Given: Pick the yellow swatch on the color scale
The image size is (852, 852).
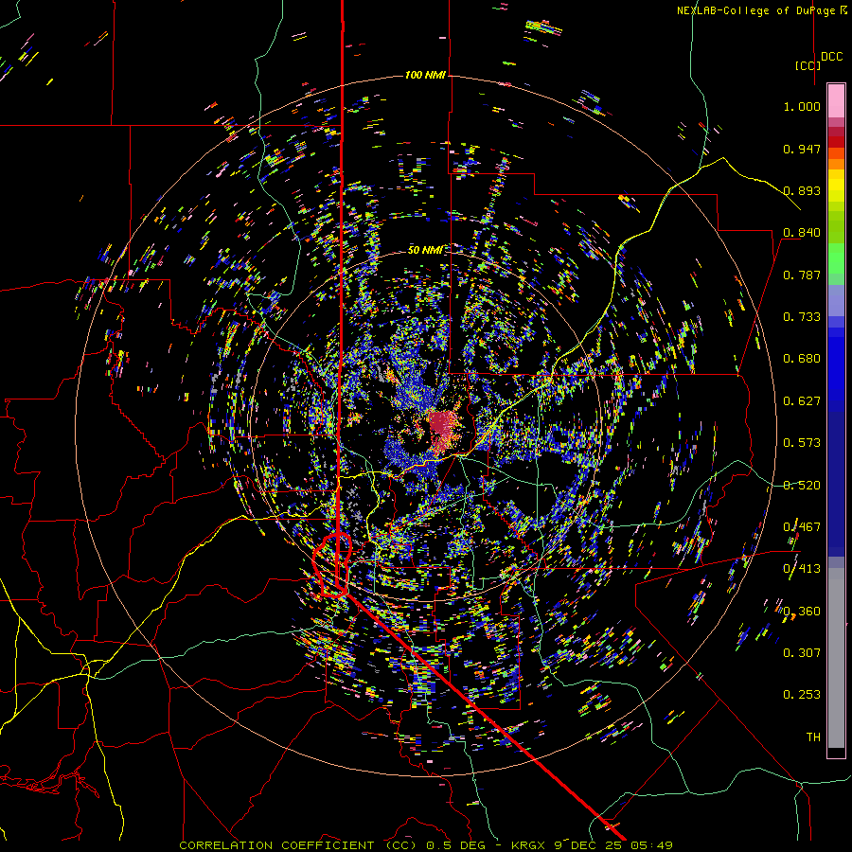Looking at the screenshot, I should click(x=836, y=186).
